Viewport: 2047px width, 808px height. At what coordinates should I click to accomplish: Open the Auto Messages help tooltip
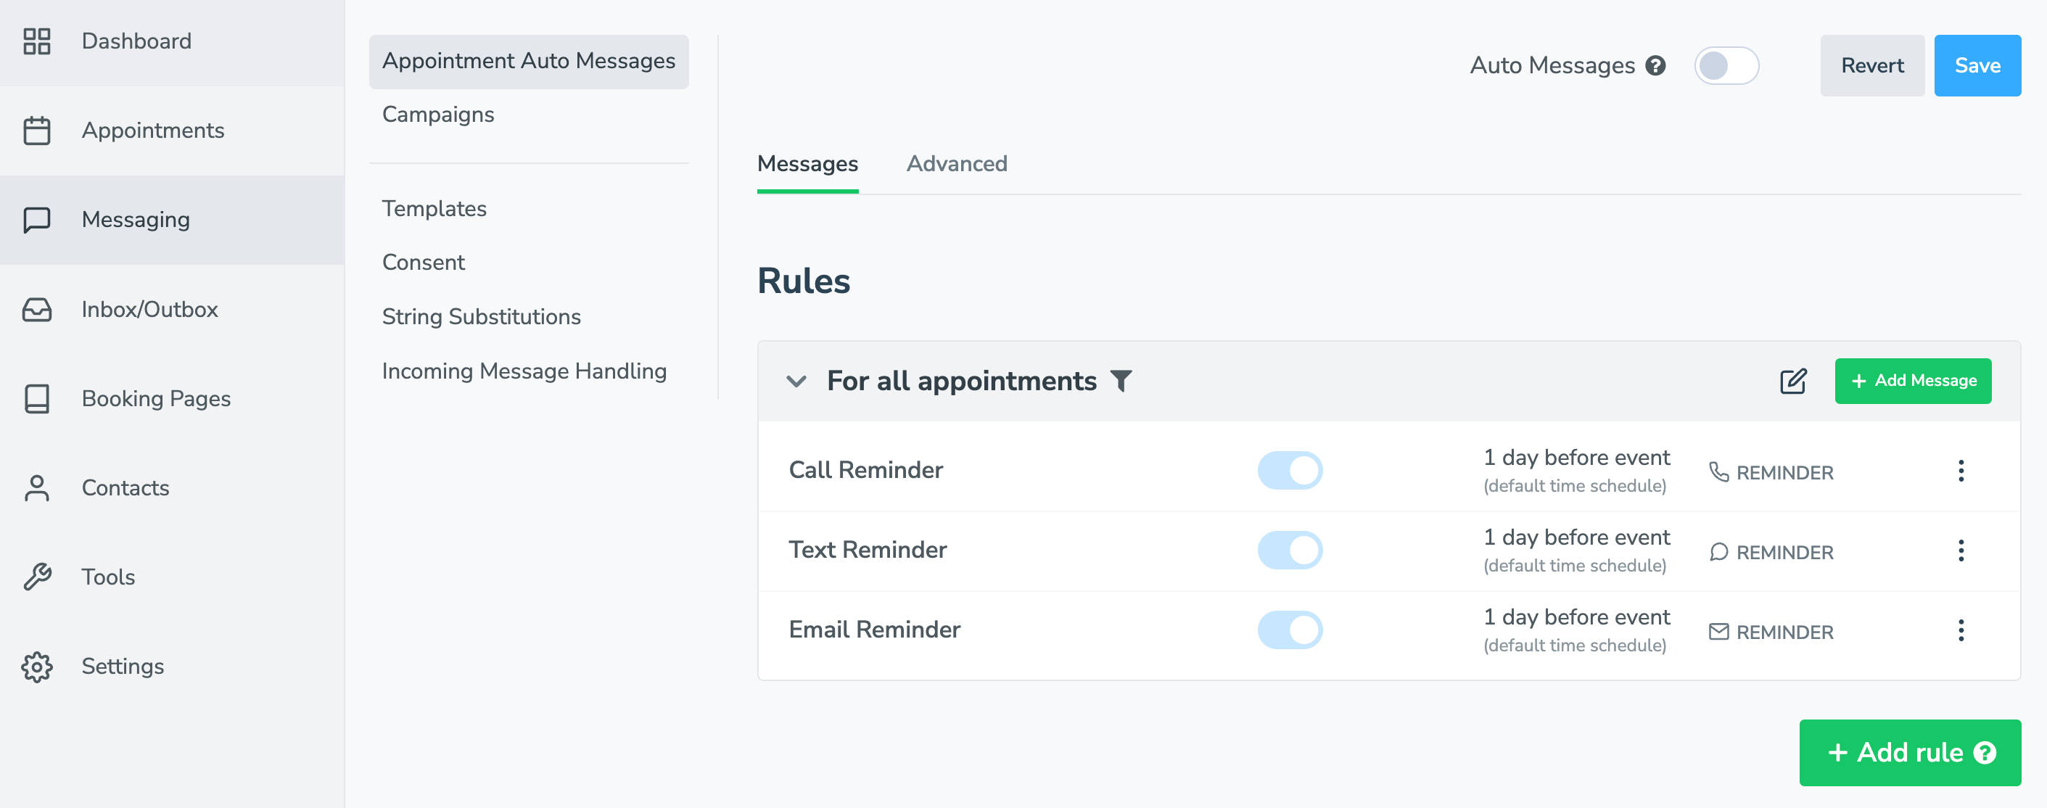(x=1656, y=66)
